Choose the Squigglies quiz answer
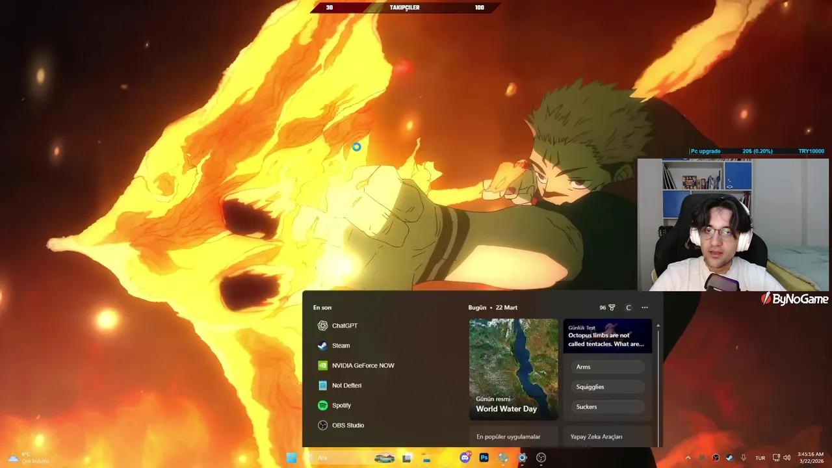The height and width of the screenshot is (468, 832). pos(608,387)
